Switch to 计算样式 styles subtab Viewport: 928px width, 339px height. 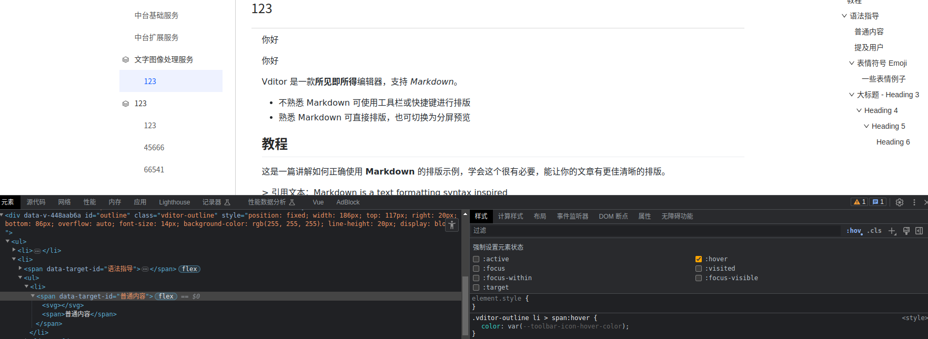[510, 217]
